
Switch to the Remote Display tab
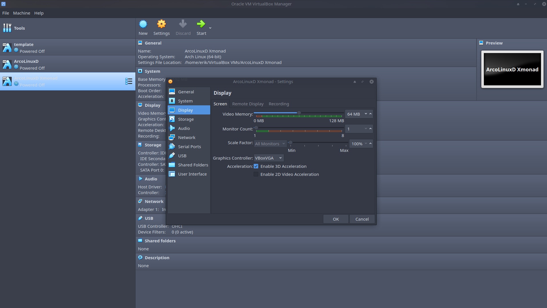click(x=248, y=104)
